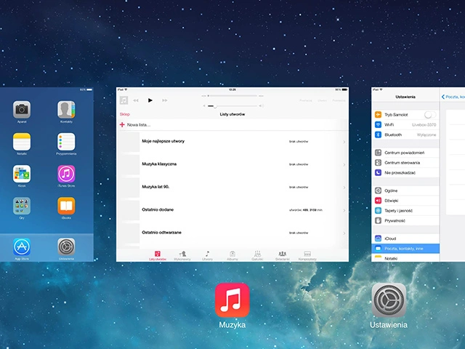Open Centrum sterowania in Settings
Image resolution: width=465 pixels, height=349 pixels.
(x=405, y=163)
